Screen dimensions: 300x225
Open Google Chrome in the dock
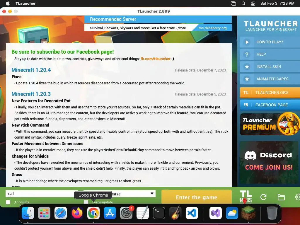[x=93, y=213]
